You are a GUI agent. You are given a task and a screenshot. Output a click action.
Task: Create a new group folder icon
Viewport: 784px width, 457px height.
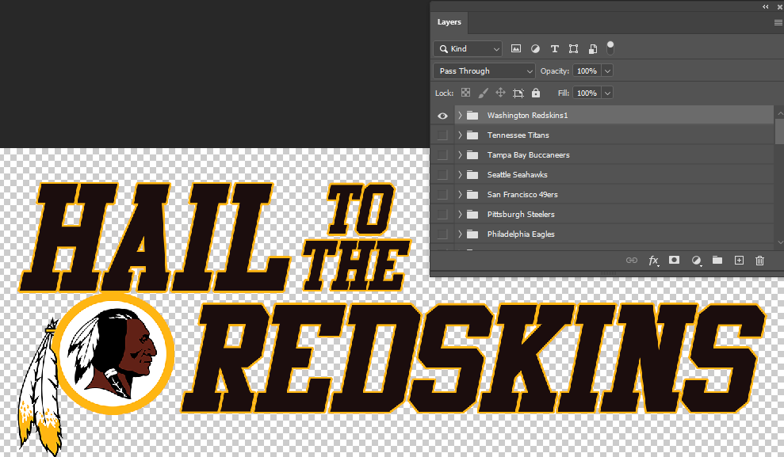coord(717,260)
